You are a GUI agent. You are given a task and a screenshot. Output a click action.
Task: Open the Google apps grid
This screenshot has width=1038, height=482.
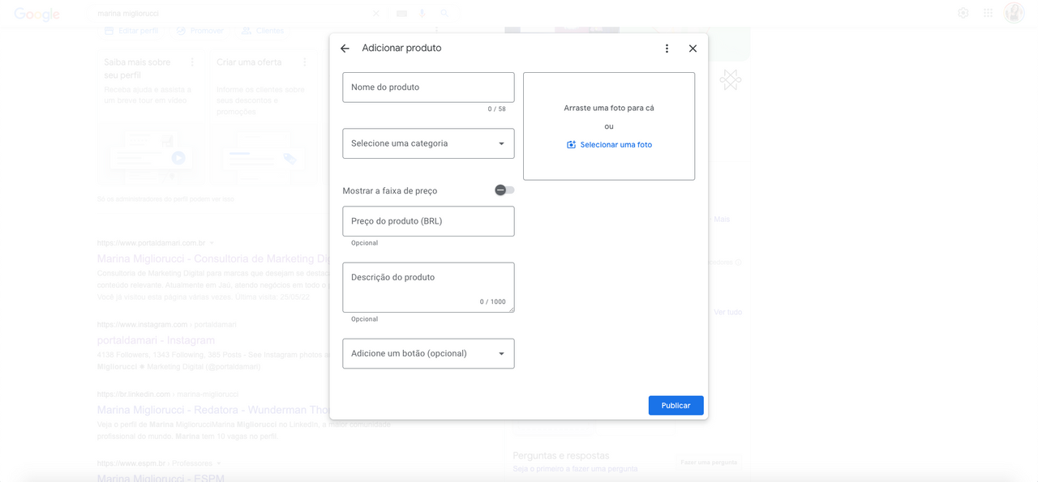tap(988, 13)
